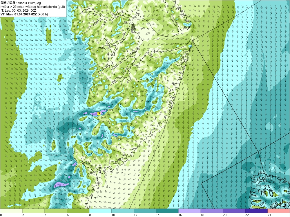Click the 'IT: Lau. 30. 03. 2024 00Z' text
Viewport: 290px width, 217px height.
tap(18, 10)
